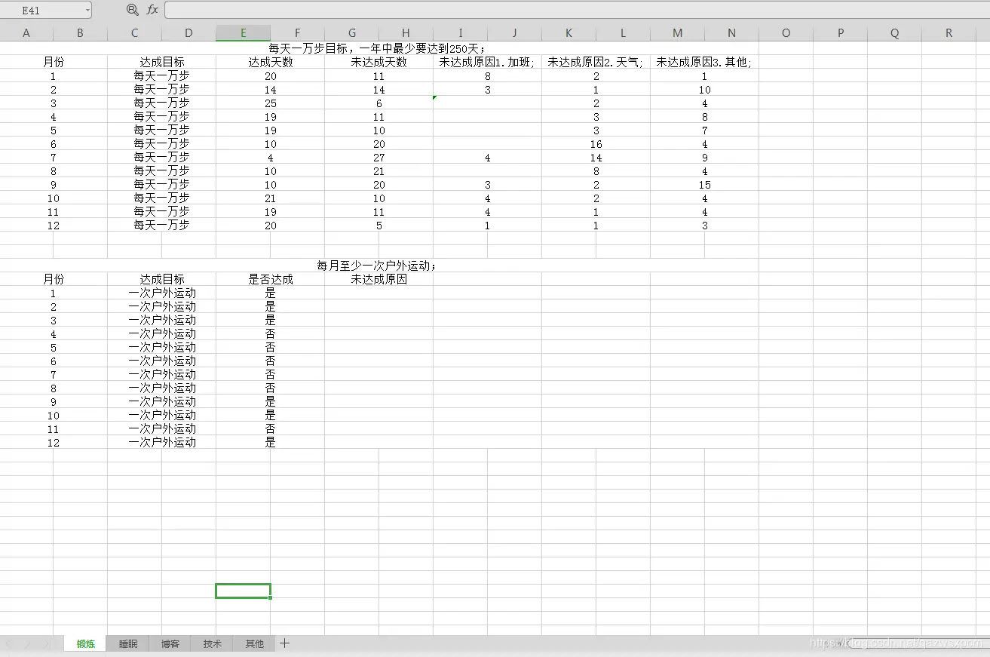Select the 是否达成 header cell

point(271,279)
